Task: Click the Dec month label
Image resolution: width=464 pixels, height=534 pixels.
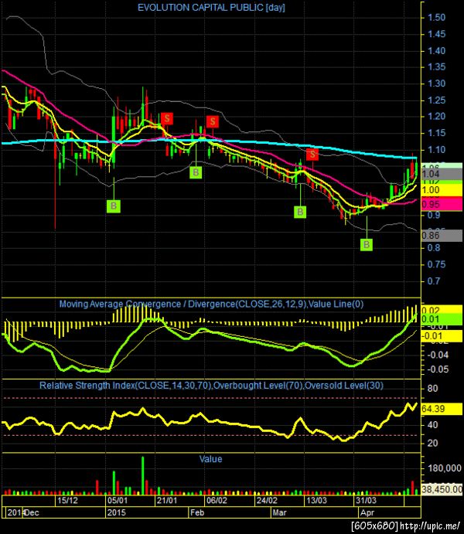Action: coord(32,512)
